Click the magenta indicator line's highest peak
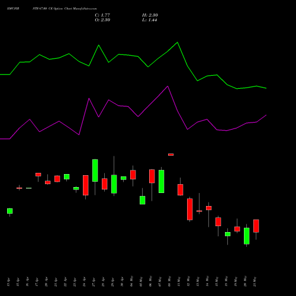296x296 pixels. pos(168,86)
